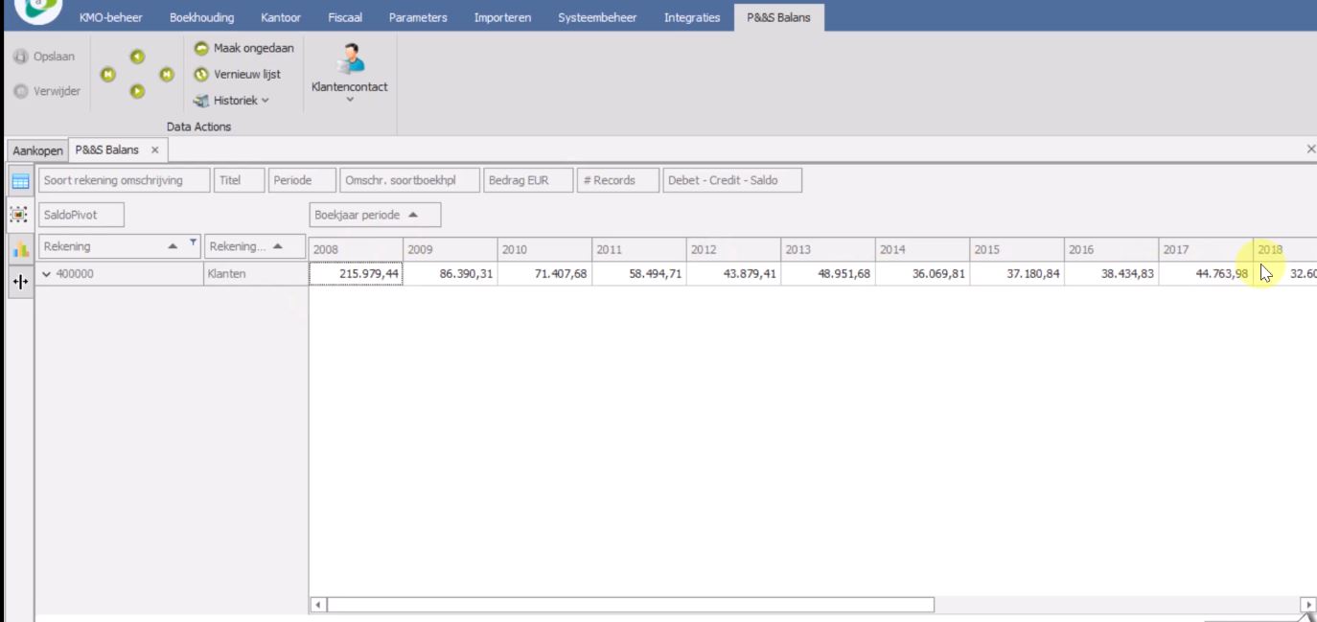1317x622 pixels.
Task: Click the column fit-width icon in sidebar
Action: (20, 284)
